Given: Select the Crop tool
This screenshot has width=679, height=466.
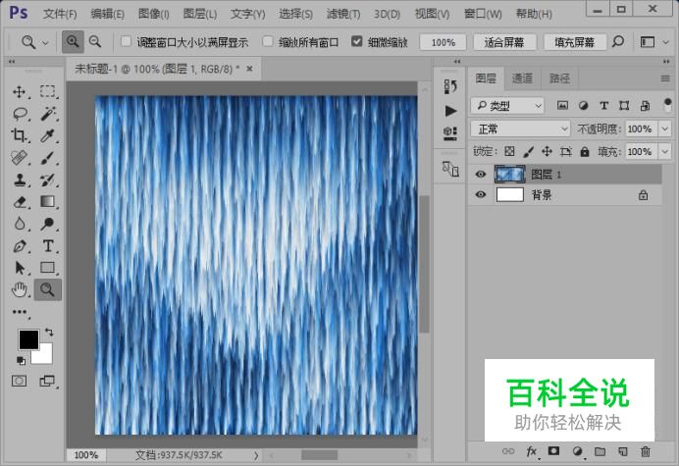Looking at the screenshot, I should coord(19,135).
